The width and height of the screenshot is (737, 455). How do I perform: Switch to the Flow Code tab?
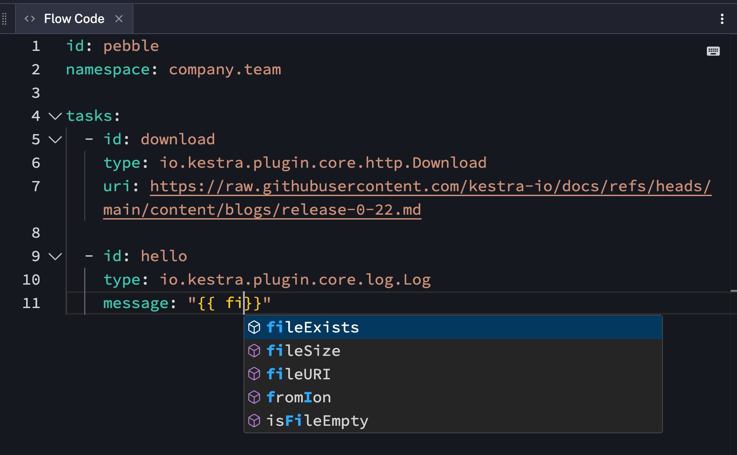(74, 19)
